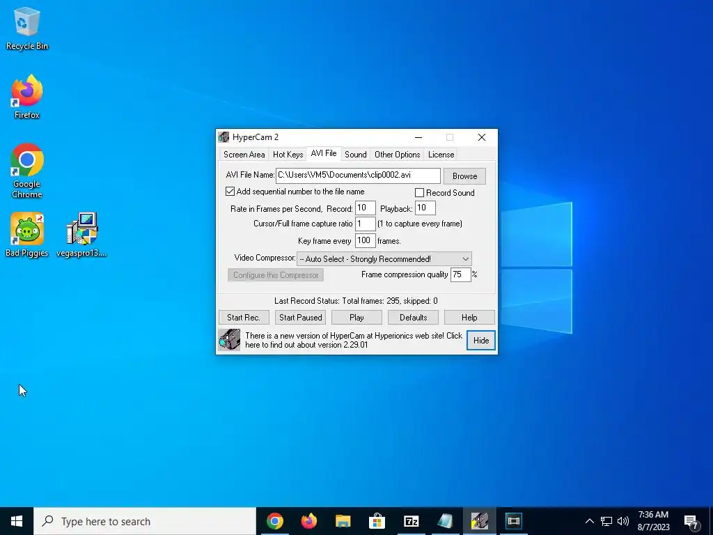The image size is (713, 535).
Task: Close the HyperCam 2 window
Action: 482,137
